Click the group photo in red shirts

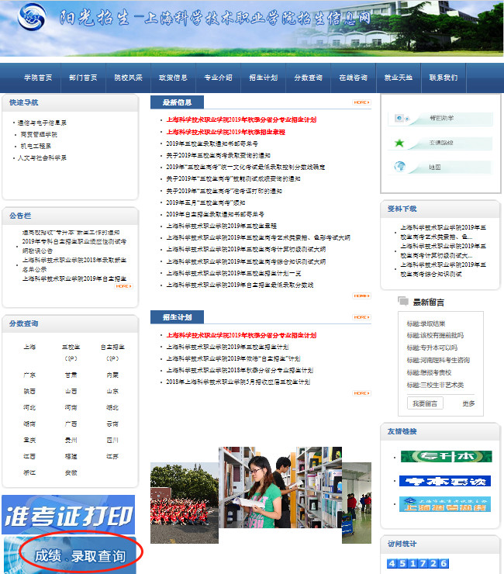[184, 503]
